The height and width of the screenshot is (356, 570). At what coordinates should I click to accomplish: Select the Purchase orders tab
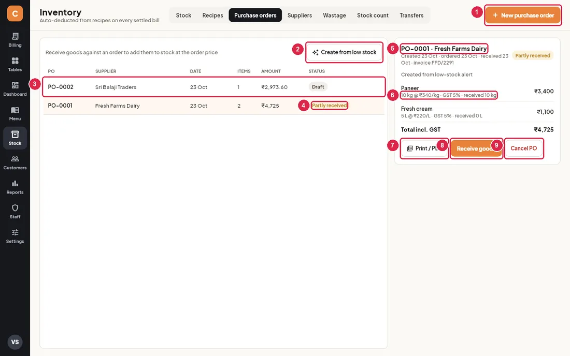point(255,15)
